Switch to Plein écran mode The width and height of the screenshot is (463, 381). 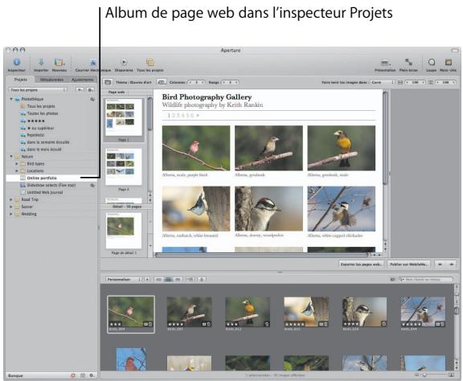point(408,62)
